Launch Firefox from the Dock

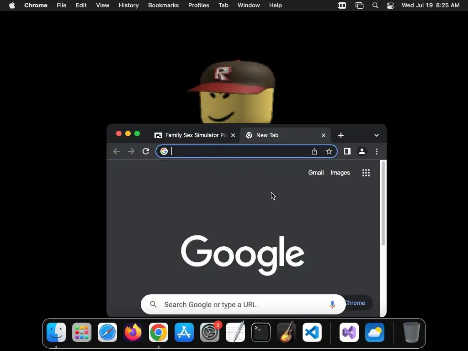(133, 332)
